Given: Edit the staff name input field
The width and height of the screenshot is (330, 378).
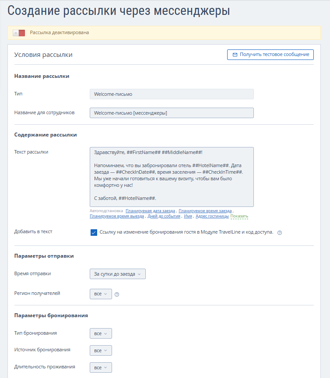Looking at the screenshot, I should (x=171, y=113).
